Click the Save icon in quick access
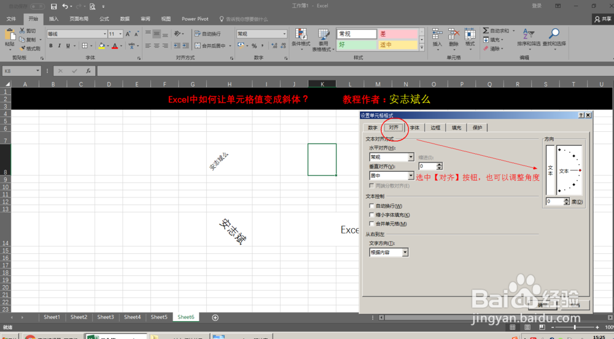 tap(53, 6)
